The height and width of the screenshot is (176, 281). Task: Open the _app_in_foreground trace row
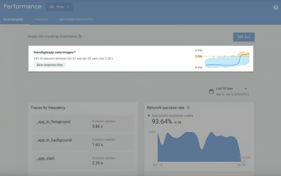tap(83, 124)
